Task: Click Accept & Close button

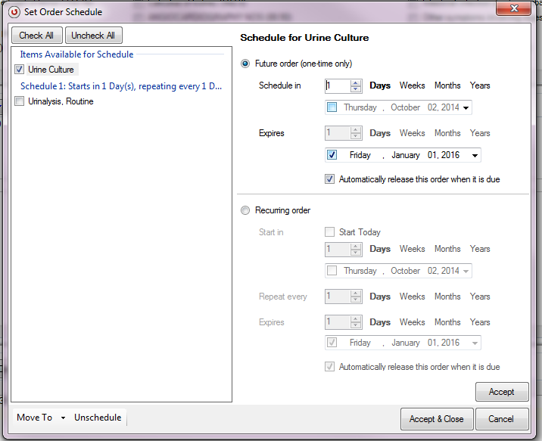Action: [x=437, y=419]
